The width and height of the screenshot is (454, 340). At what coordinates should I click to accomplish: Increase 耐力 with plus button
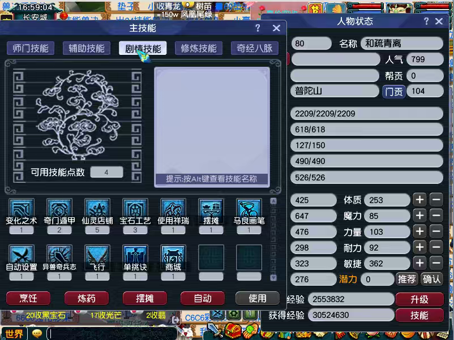coord(420,247)
